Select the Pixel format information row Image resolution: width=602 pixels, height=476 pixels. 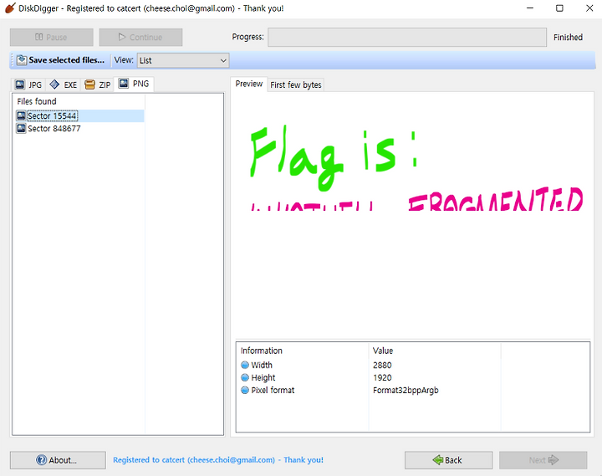tap(413, 391)
